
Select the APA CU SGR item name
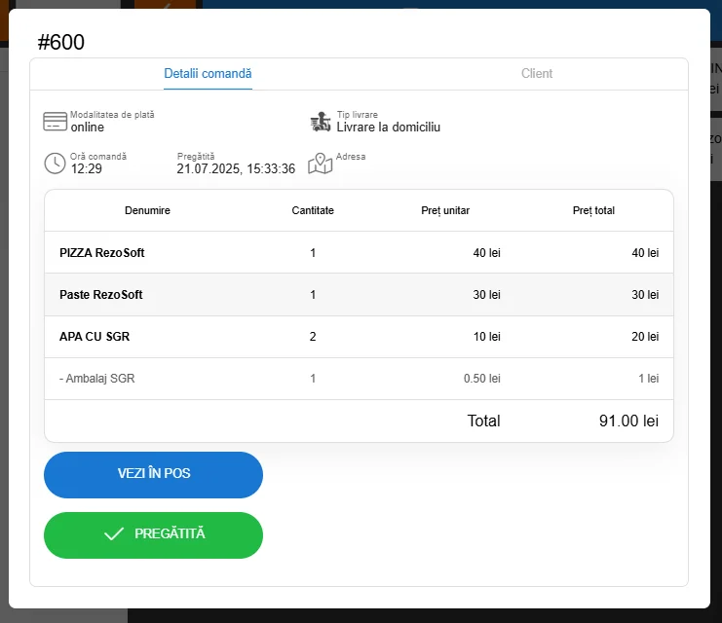(95, 337)
